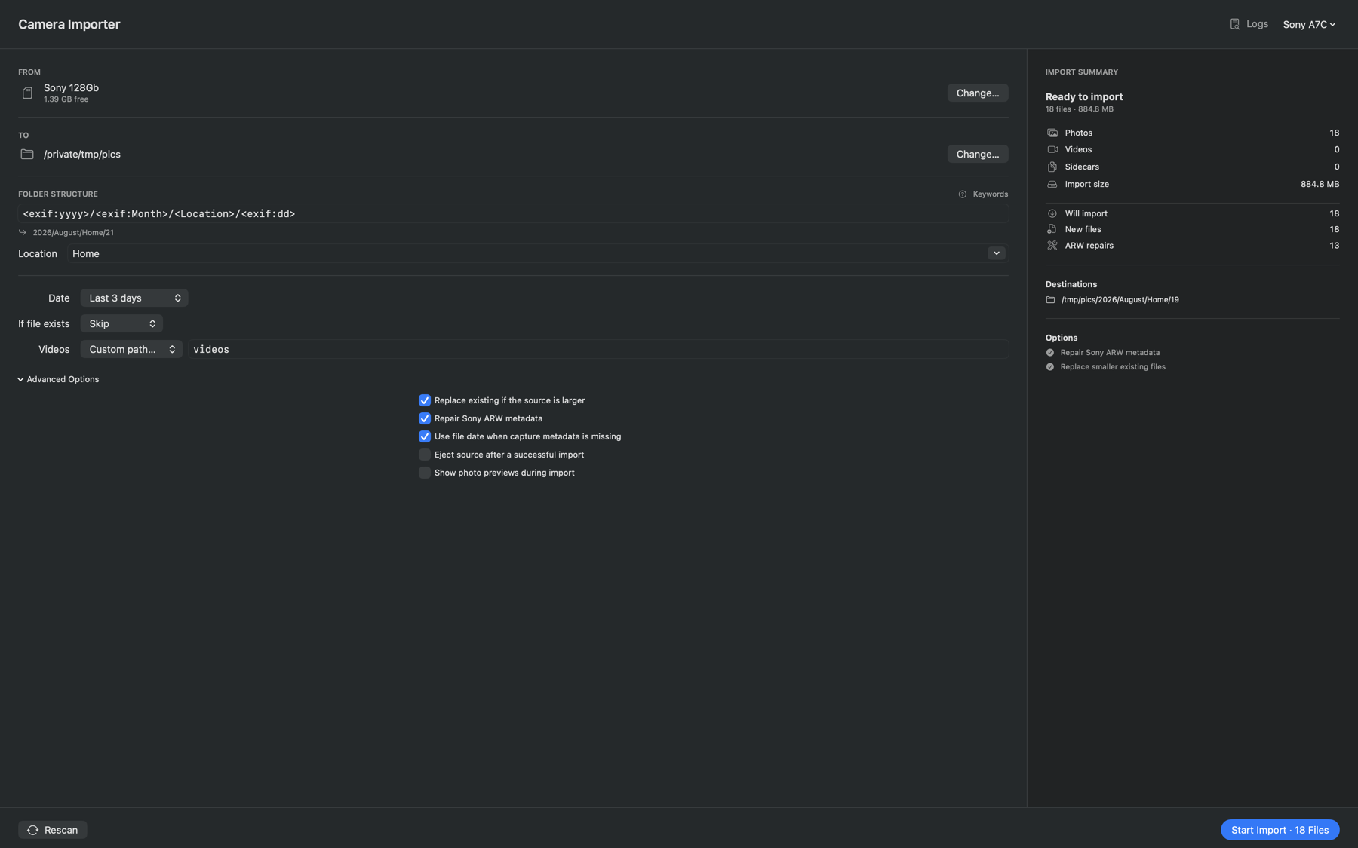1358x848 pixels.
Task: Click the preview path arrow icon
Action: click(x=23, y=232)
